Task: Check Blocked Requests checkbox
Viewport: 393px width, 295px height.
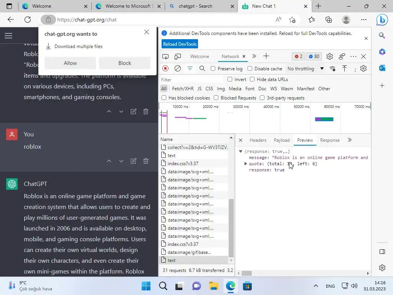Action: click(216, 98)
